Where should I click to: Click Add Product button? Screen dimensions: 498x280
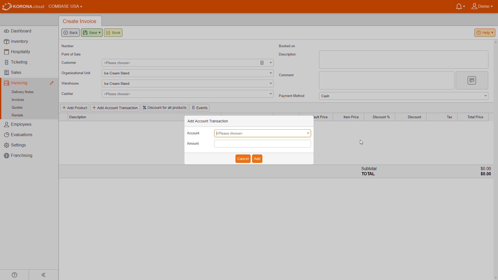[x=75, y=108]
